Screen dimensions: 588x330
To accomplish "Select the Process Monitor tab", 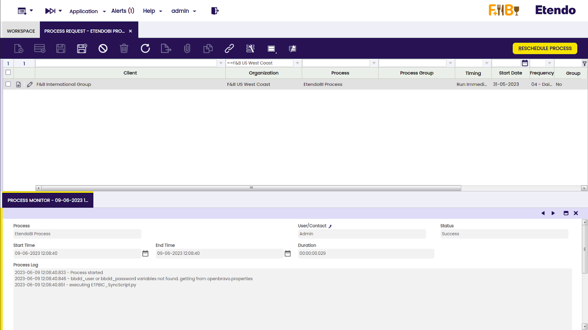I will (x=48, y=200).
